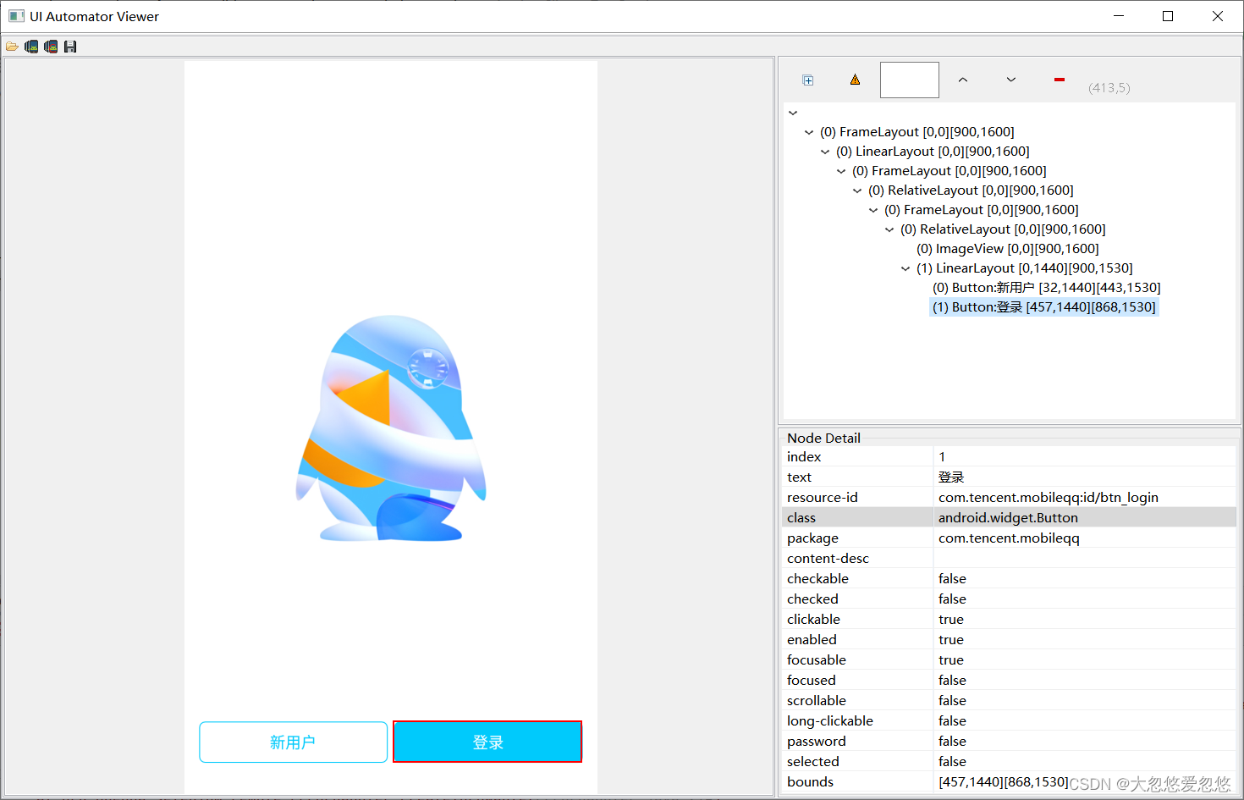The height and width of the screenshot is (800, 1244).
Task: Click the password property row
Action: pos(1009,742)
